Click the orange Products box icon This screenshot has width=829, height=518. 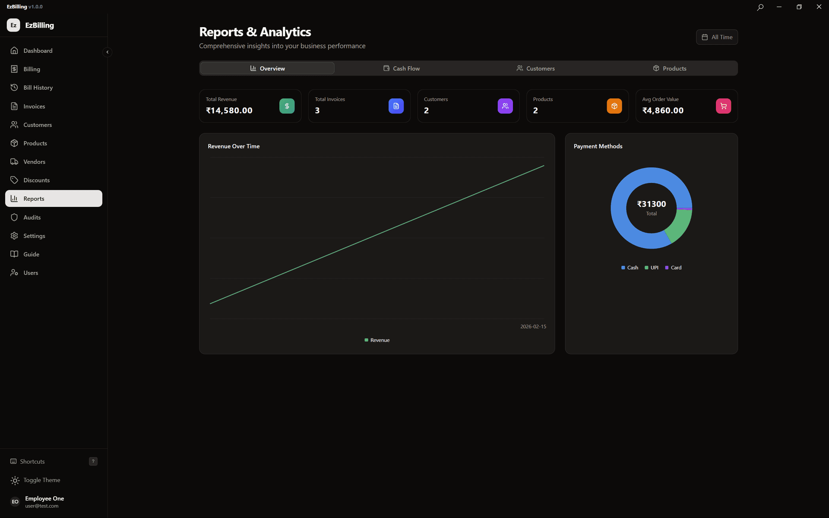[614, 106]
